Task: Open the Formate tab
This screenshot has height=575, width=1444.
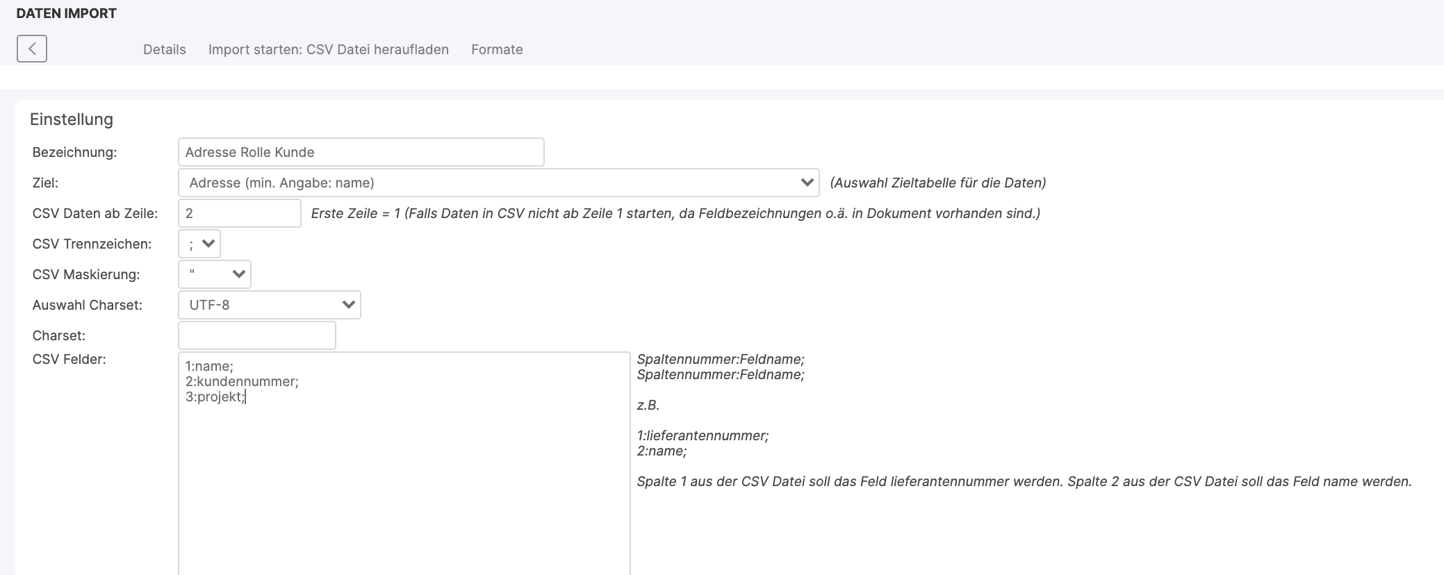Action: click(497, 49)
